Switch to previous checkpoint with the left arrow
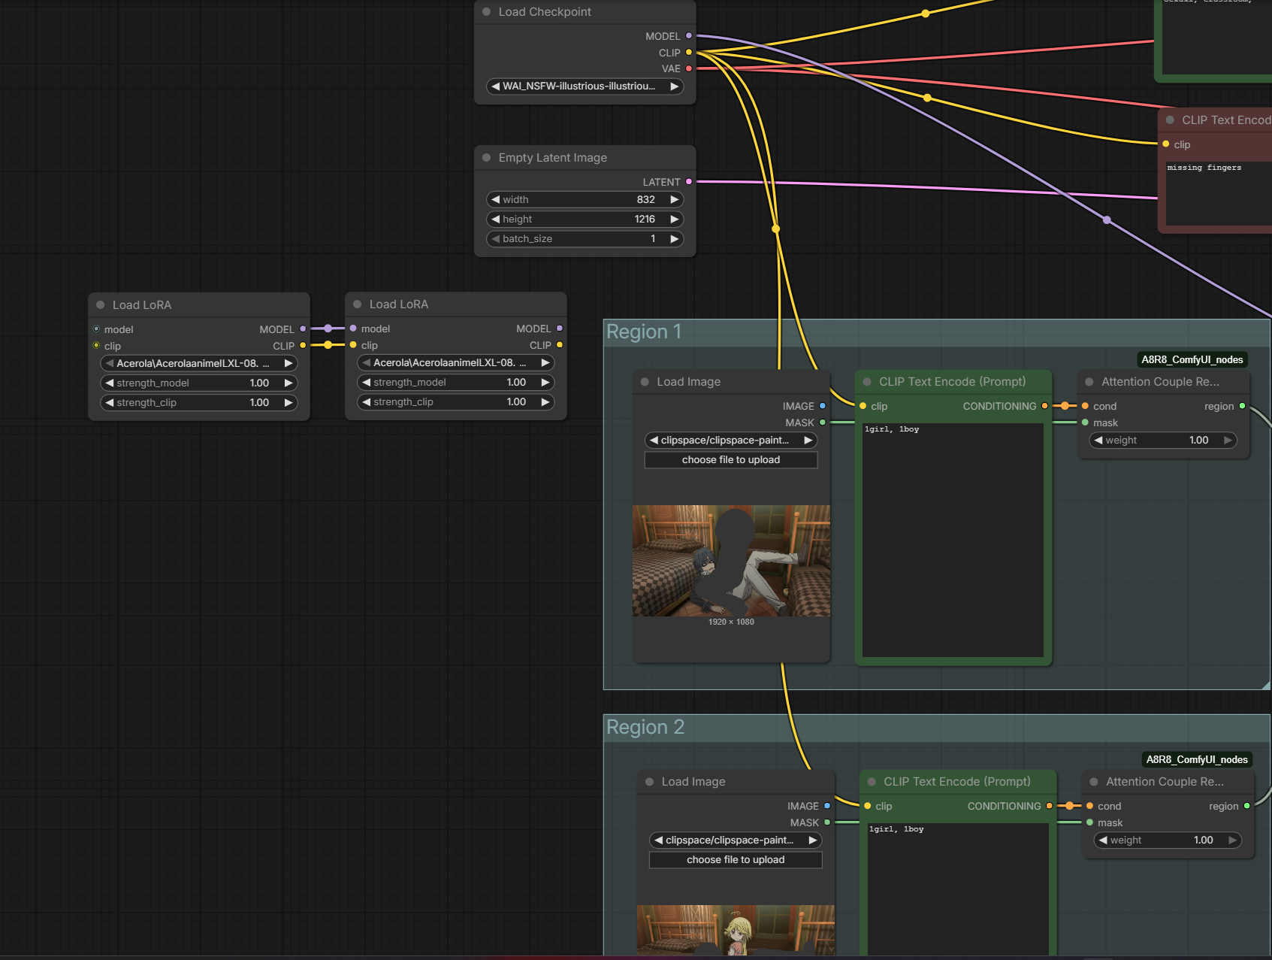The width and height of the screenshot is (1272, 960). point(496,86)
